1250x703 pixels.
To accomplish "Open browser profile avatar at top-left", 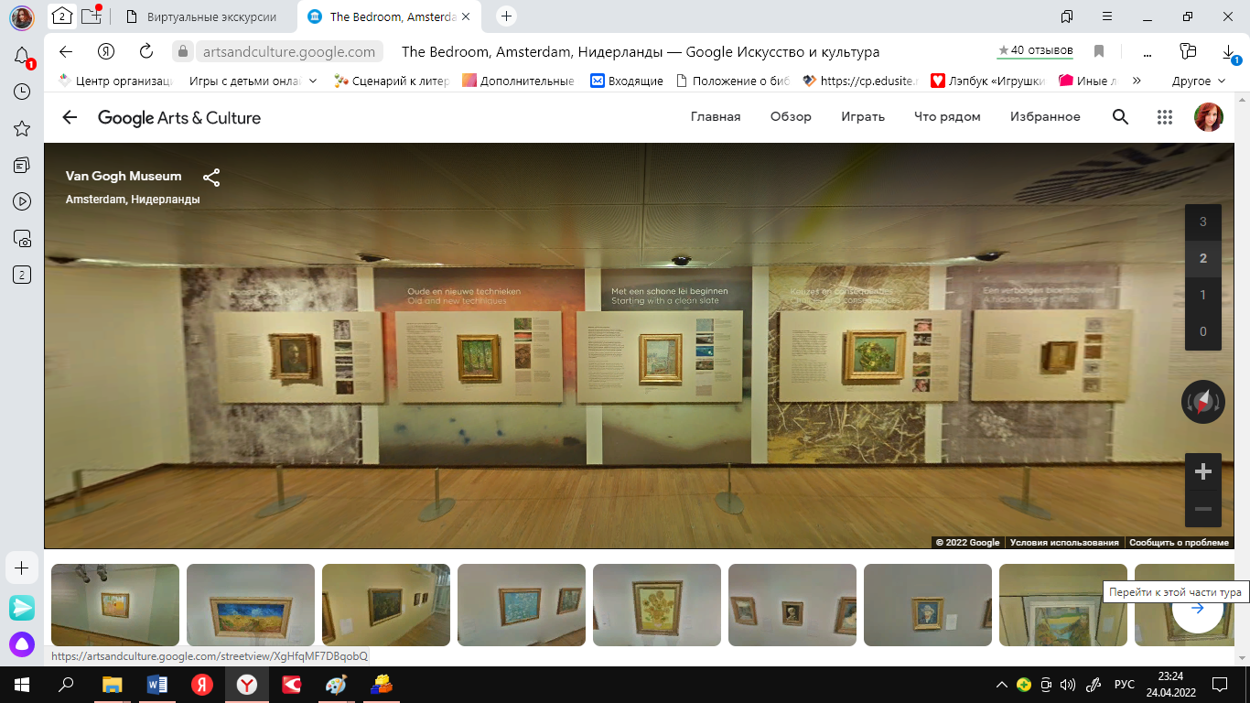I will pos(22,16).
